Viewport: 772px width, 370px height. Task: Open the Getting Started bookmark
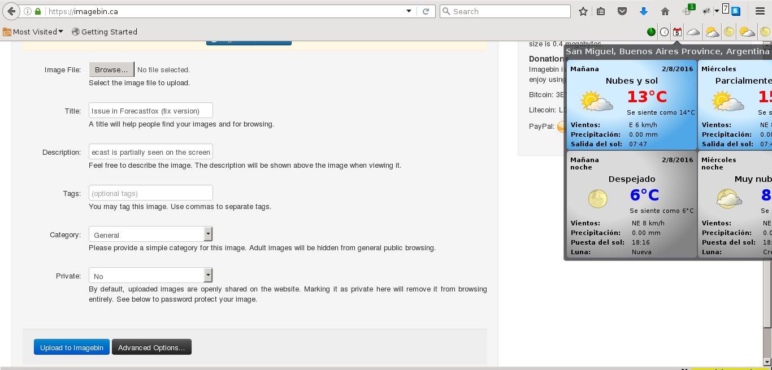pos(105,32)
